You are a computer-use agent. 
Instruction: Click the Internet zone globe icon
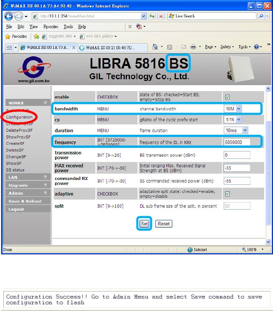pos(190,250)
